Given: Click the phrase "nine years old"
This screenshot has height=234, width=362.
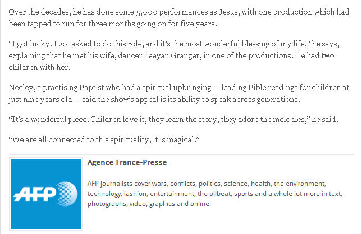Looking at the screenshot, I should click(49, 100).
